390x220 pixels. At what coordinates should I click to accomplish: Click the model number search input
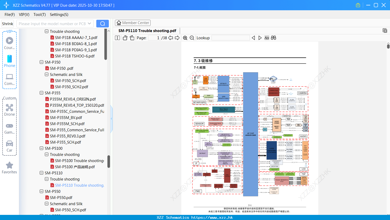point(52,24)
